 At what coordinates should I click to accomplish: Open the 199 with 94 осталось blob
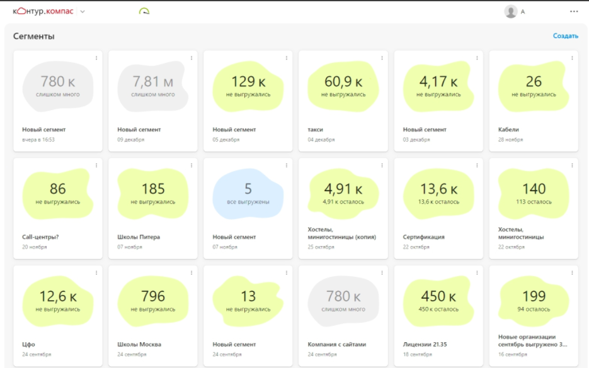(534, 301)
